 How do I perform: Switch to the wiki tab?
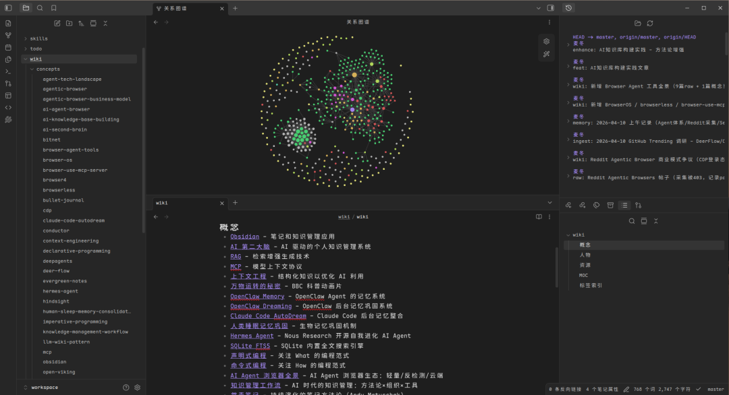pyautogui.click(x=190, y=203)
